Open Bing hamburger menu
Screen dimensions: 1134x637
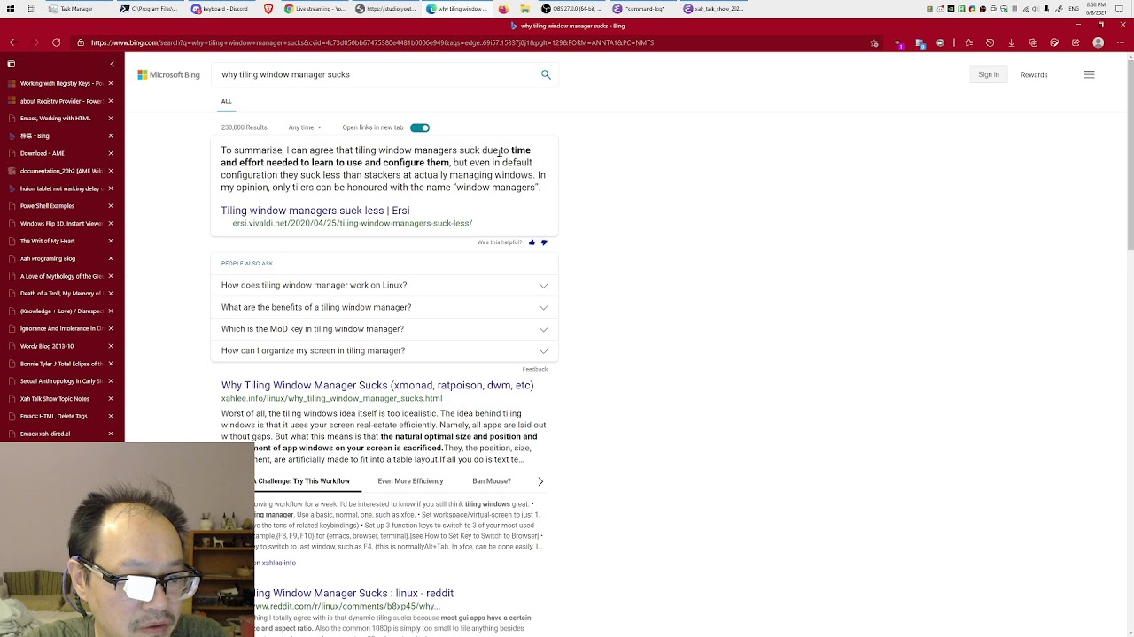coord(1089,74)
